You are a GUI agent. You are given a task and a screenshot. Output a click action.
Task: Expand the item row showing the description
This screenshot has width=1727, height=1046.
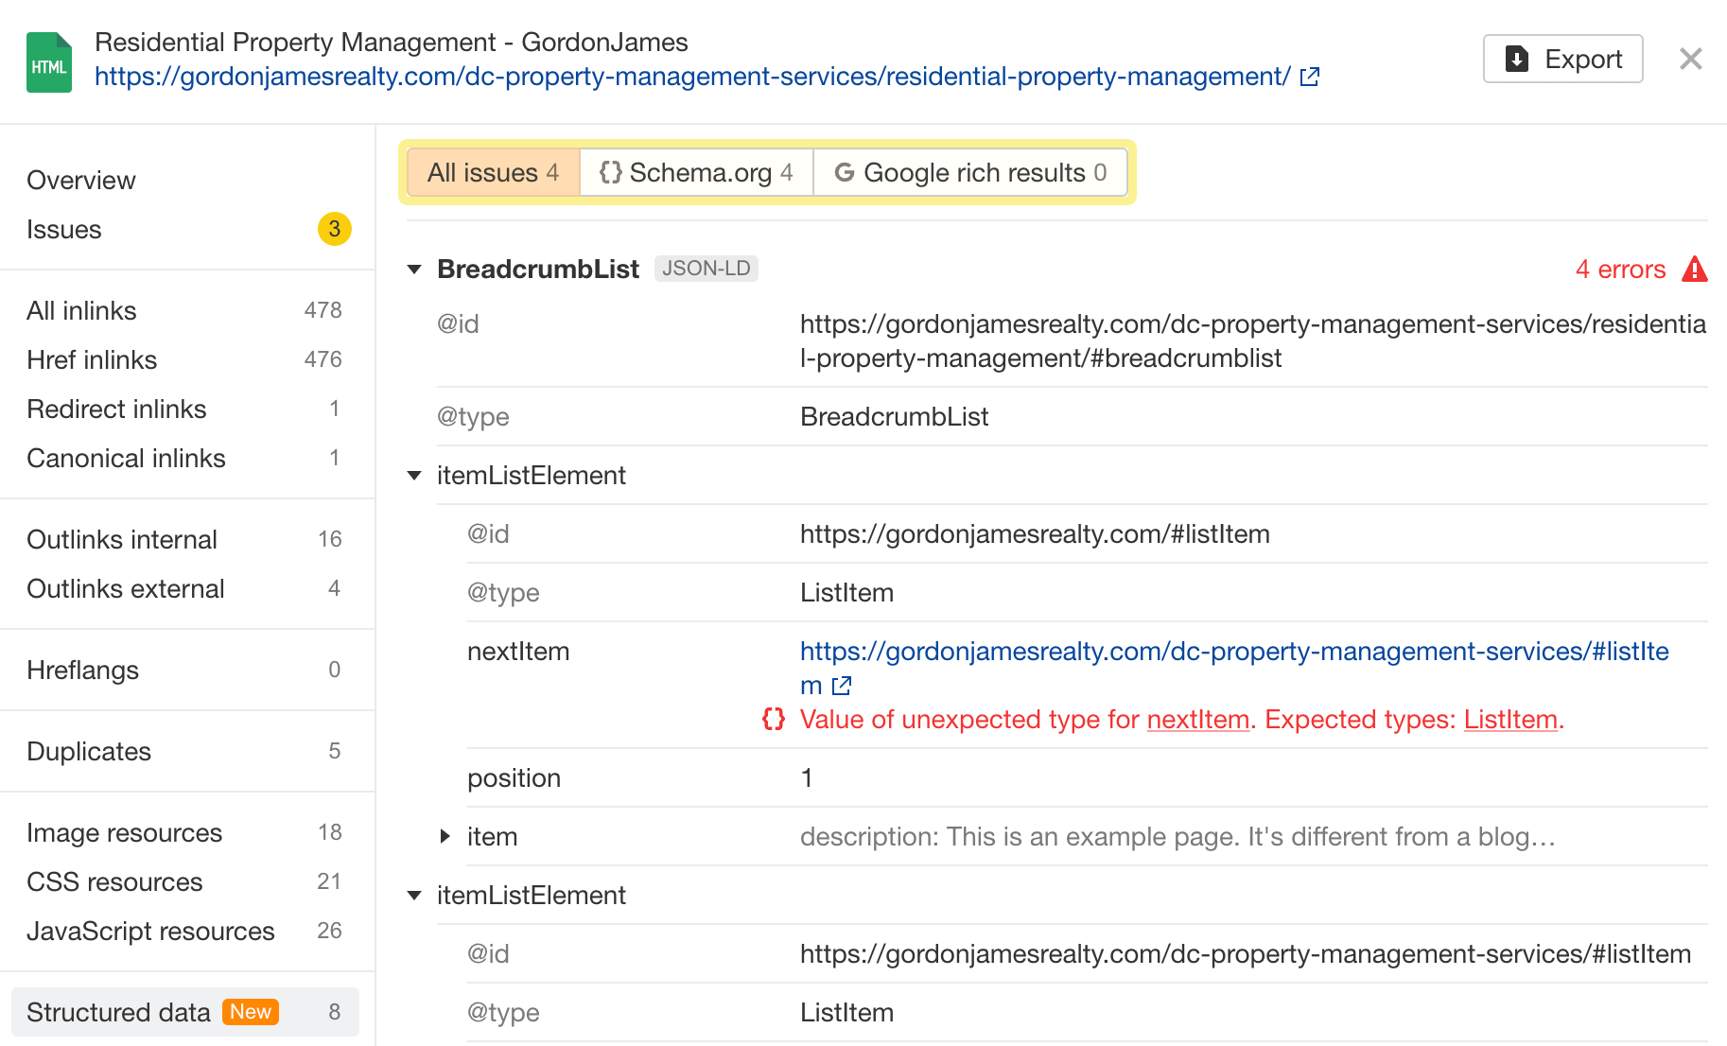[445, 836]
